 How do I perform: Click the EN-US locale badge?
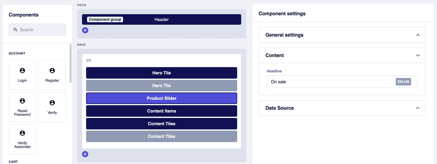[403, 82]
